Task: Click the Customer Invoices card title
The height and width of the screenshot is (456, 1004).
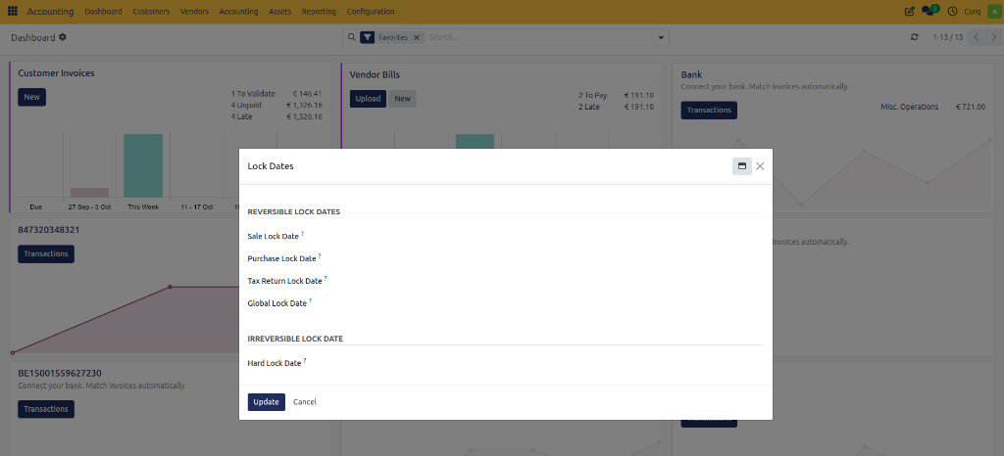Action: (56, 73)
